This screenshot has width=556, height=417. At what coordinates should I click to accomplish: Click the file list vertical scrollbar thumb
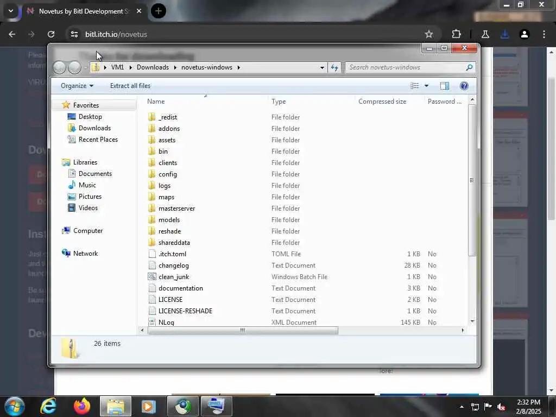472,180
